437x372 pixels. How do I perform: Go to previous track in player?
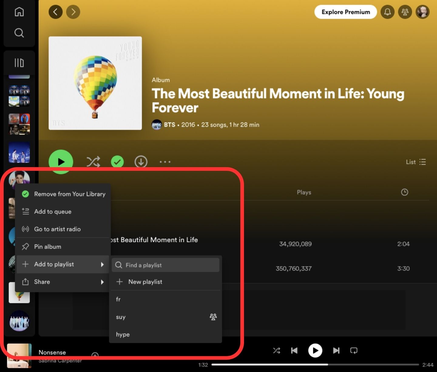point(294,350)
